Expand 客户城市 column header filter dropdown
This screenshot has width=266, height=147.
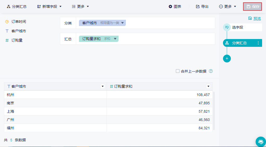[x=103, y=86]
